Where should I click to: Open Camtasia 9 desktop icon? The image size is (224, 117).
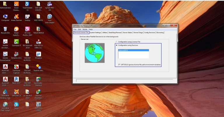[x=16, y=42]
